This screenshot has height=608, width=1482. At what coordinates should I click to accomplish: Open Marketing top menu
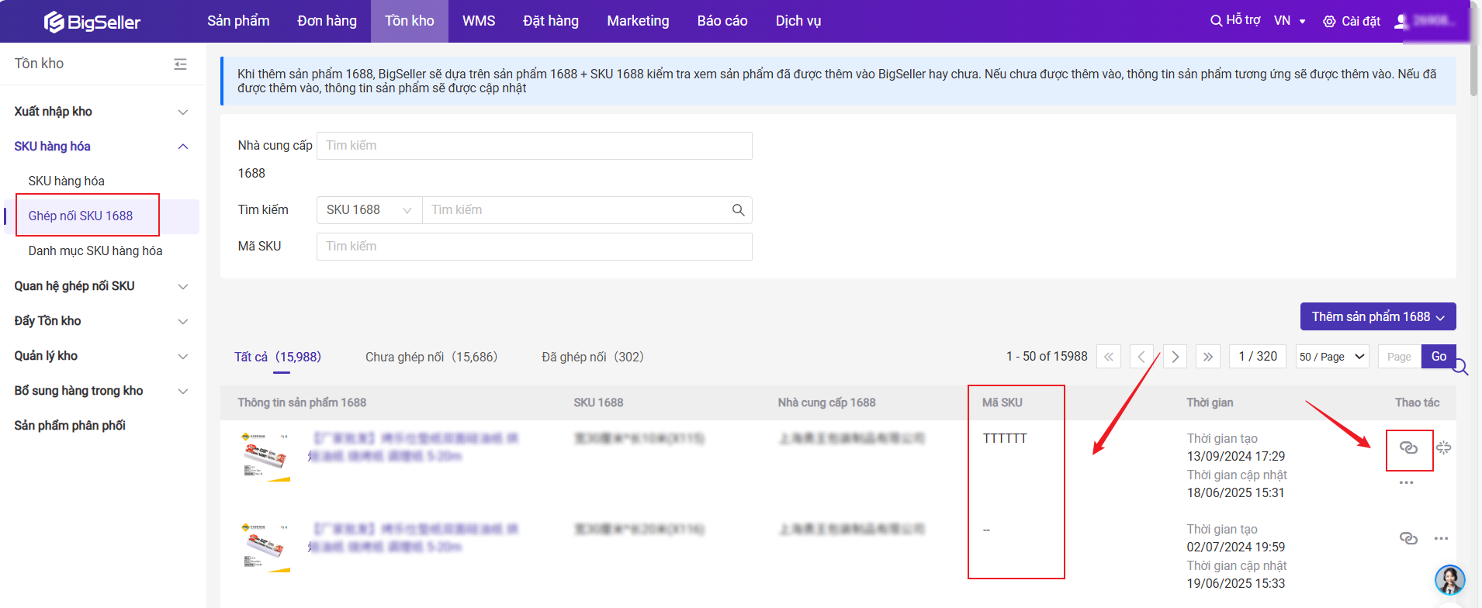638,21
